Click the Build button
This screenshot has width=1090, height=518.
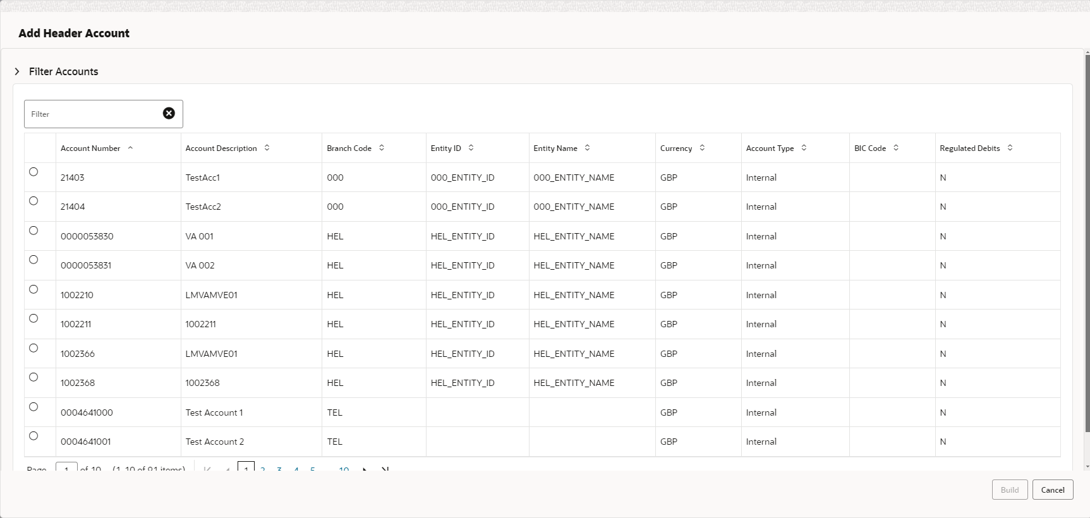[1009, 490]
